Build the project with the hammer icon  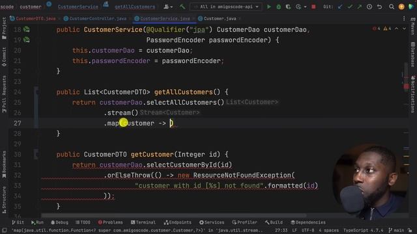click(182, 6)
